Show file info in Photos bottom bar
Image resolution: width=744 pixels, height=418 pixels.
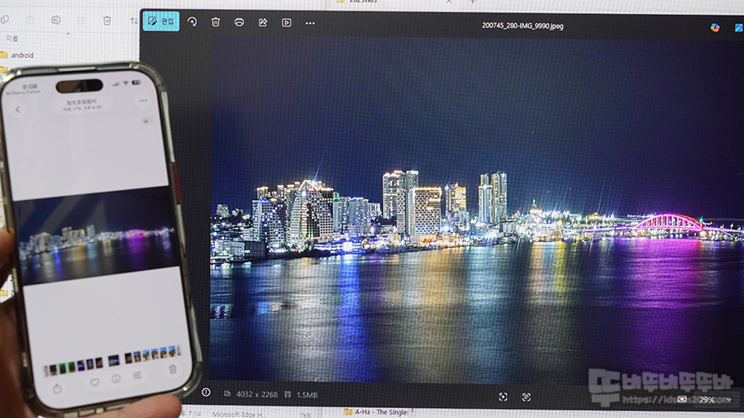tap(206, 392)
